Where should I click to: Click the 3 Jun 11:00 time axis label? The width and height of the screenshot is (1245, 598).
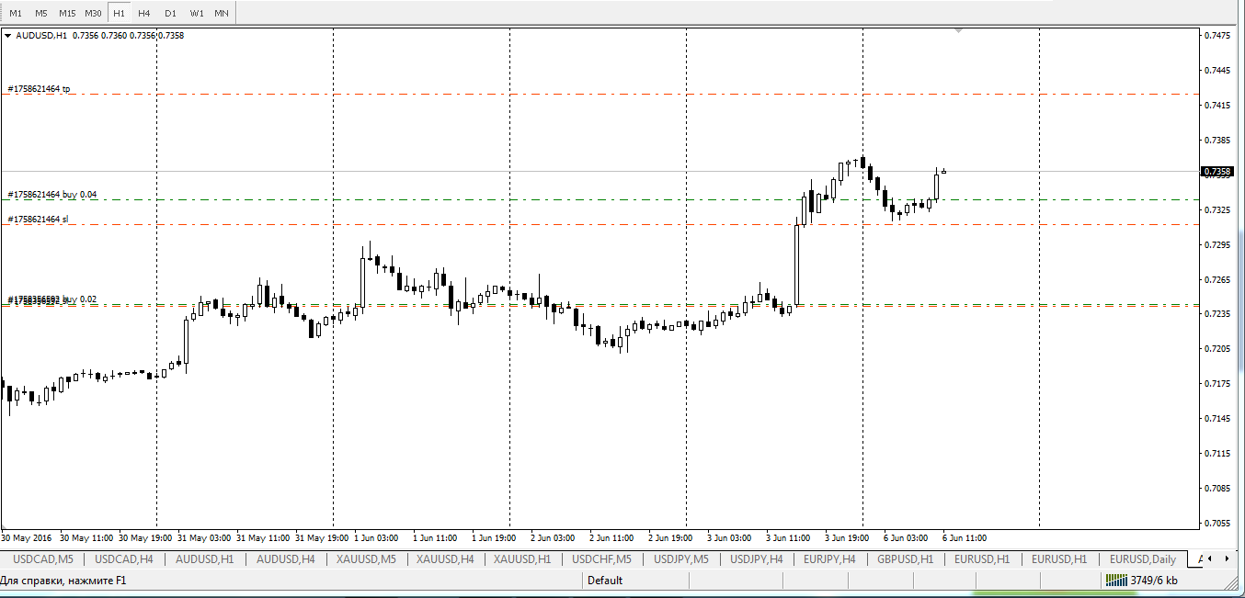point(788,537)
